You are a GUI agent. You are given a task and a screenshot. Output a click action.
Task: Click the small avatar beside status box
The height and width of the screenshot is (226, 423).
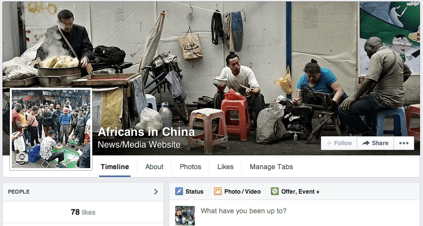[x=185, y=216]
